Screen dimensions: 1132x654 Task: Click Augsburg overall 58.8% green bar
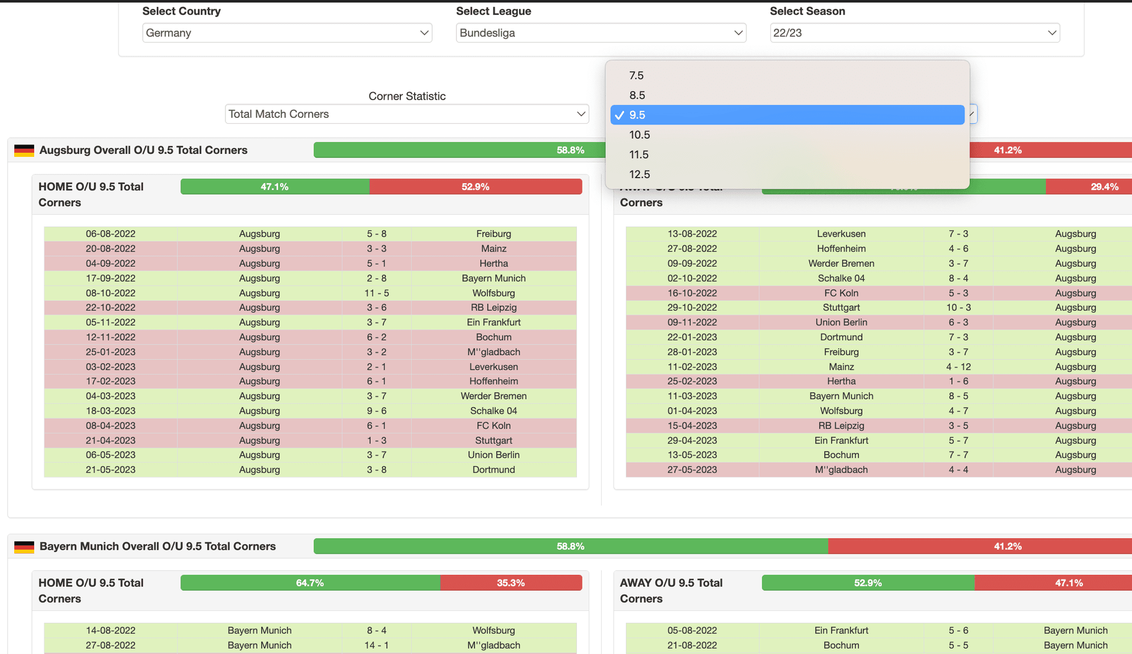click(x=460, y=150)
